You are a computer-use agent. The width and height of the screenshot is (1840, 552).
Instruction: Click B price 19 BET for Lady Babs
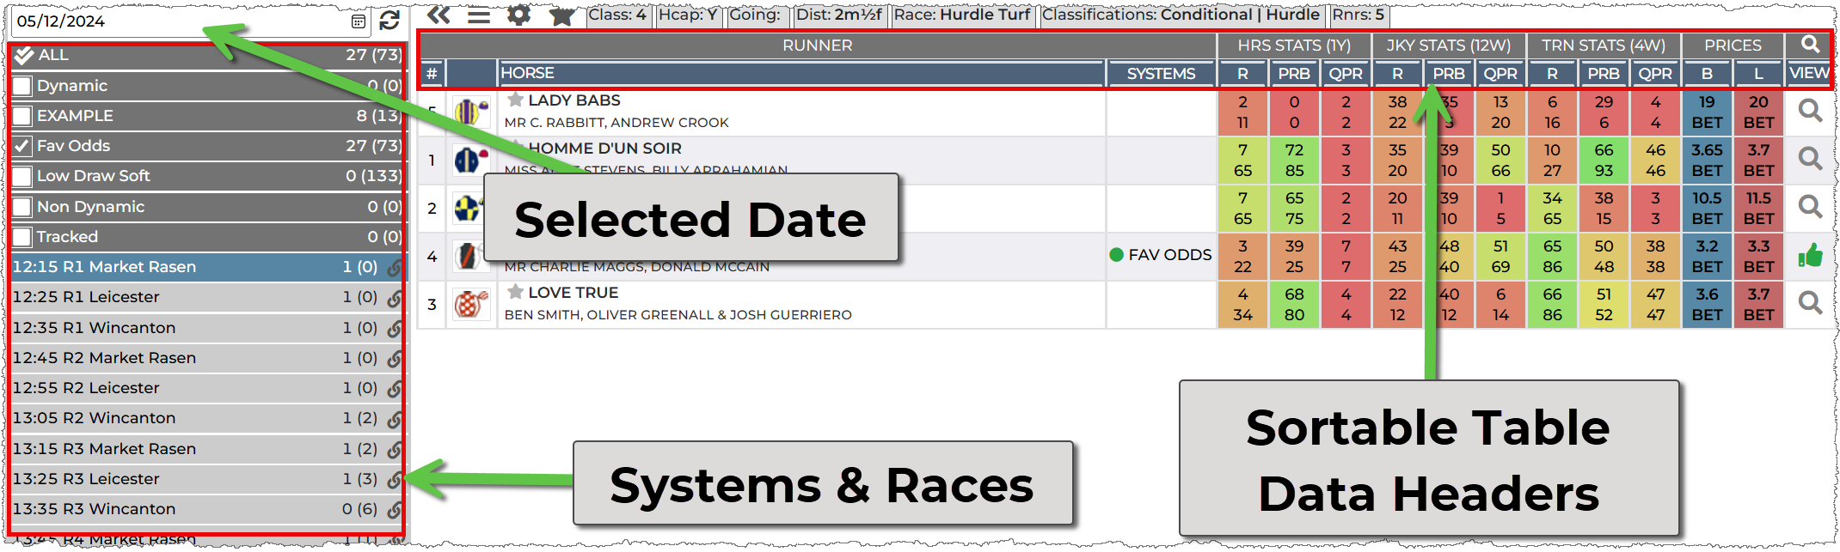[x=1707, y=112]
